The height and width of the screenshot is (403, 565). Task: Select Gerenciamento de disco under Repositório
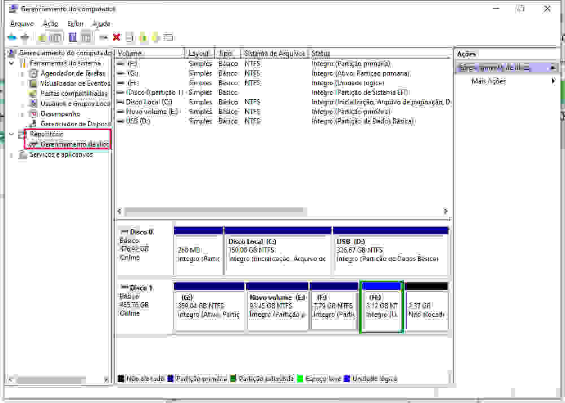coord(73,144)
